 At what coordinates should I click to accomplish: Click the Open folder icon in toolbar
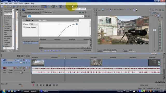pyautogui.click(x=5, y=6)
